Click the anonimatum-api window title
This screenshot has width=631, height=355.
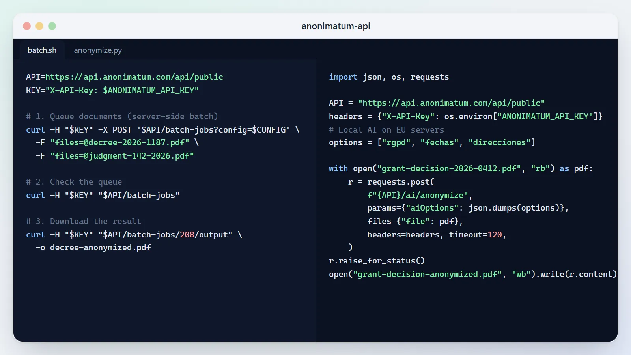point(336,26)
